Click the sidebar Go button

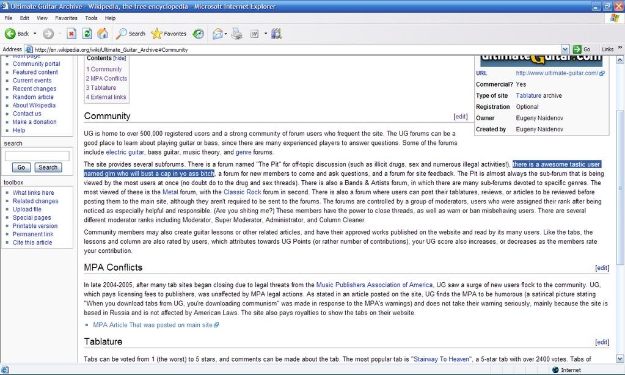tap(21, 167)
